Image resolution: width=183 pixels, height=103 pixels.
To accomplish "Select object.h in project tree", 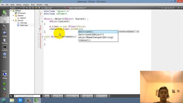I will tap(23, 18).
